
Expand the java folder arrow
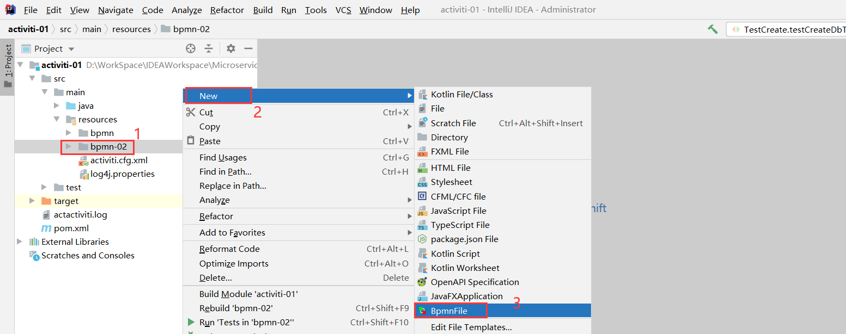[x=57, y=106]
